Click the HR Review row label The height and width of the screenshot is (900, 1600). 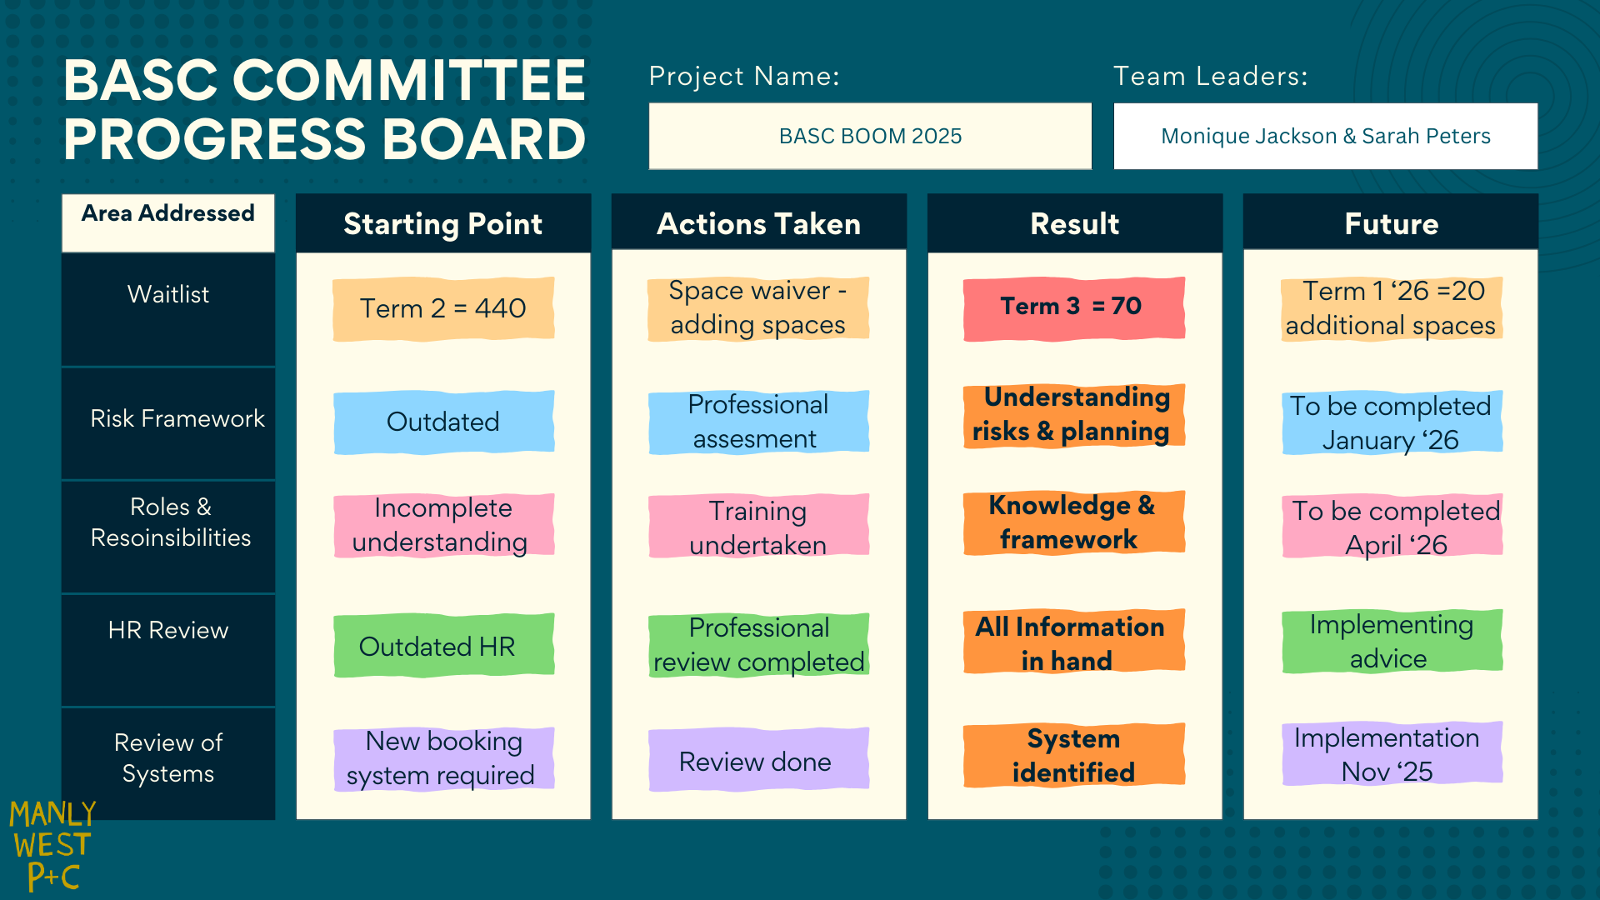(168, 630)
